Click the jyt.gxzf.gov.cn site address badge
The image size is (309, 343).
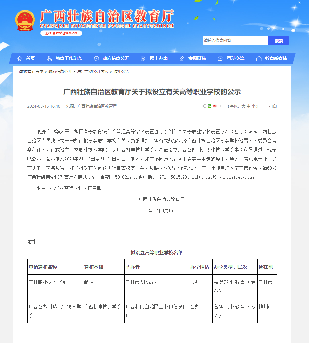61,33
